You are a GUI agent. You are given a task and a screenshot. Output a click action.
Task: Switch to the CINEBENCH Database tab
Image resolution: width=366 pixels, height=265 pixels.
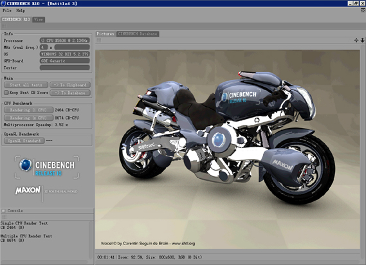pyautogui.click(x=138, y=34)
